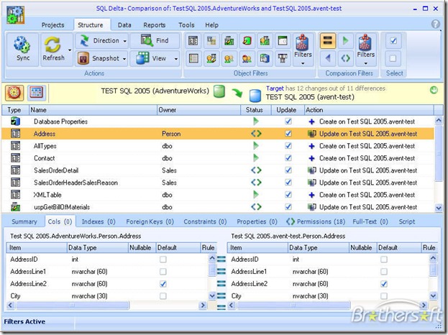448x335 pixels.
Task: Open the Tools ribbon tab
Action: coord(186,25)
